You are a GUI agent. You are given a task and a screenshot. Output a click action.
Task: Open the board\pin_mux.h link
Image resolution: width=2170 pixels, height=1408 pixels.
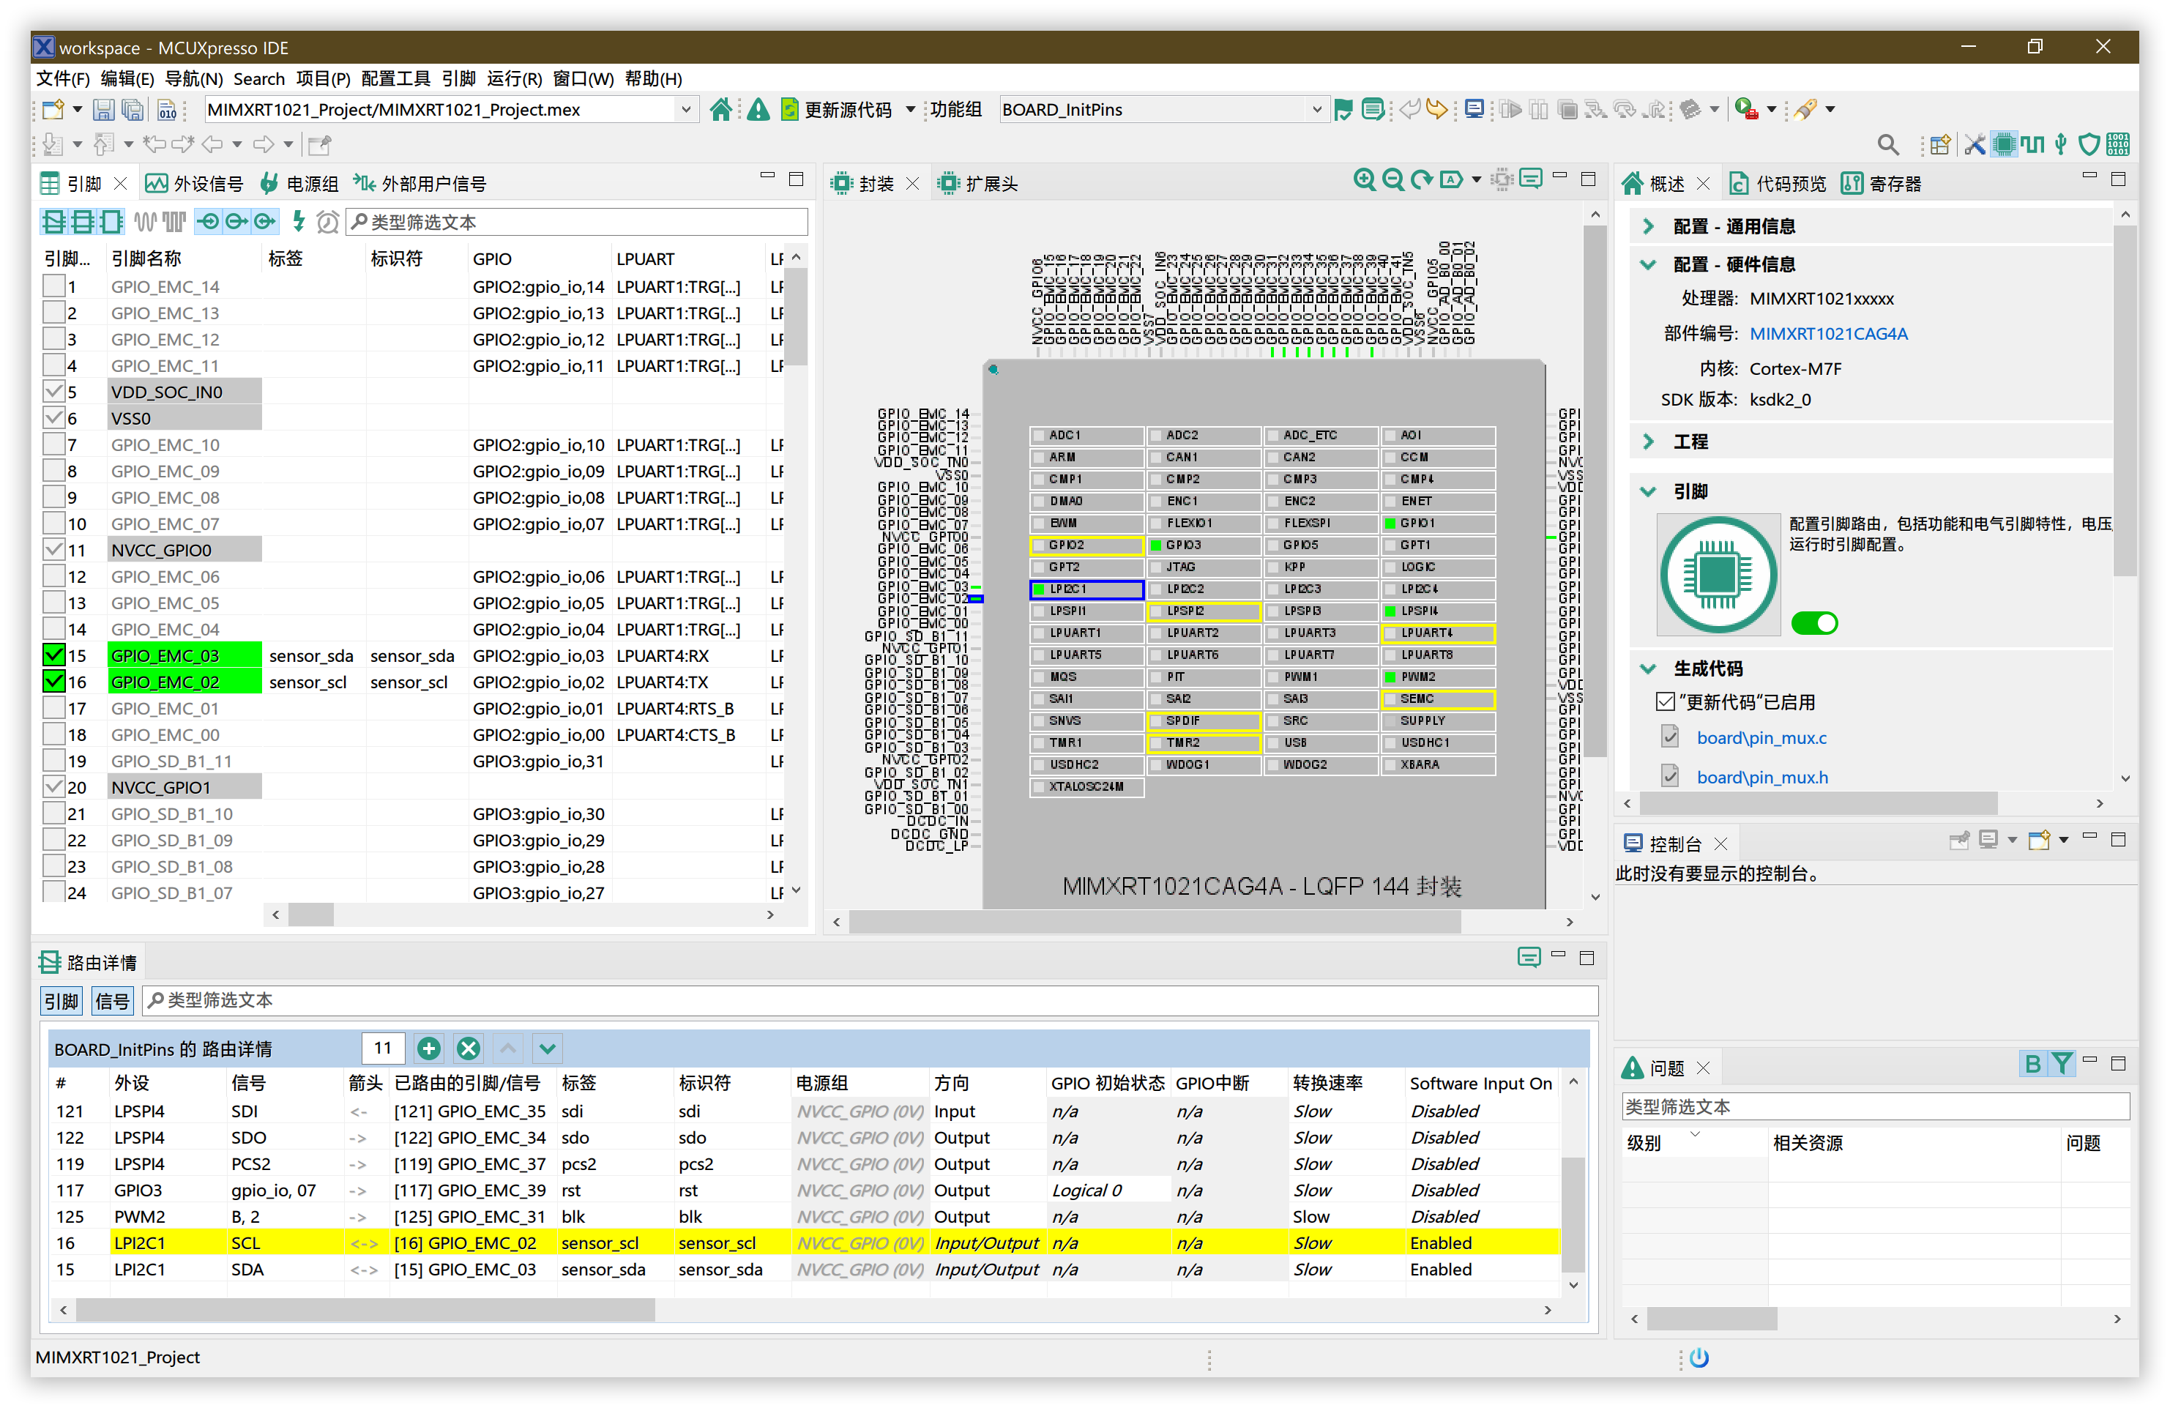(x=1761, y=777)
